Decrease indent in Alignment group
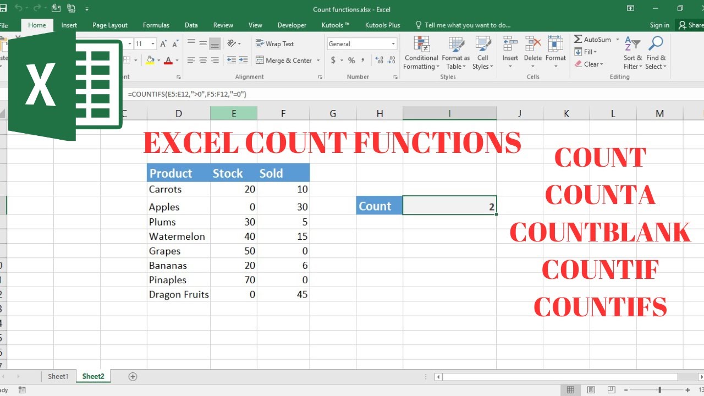 [232, 61]
